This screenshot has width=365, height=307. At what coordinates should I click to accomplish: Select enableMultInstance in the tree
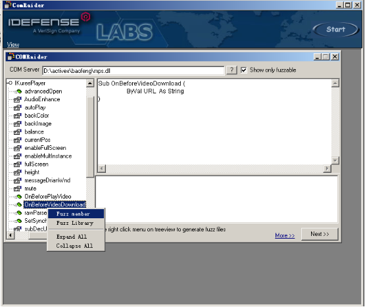click(48, 156)
